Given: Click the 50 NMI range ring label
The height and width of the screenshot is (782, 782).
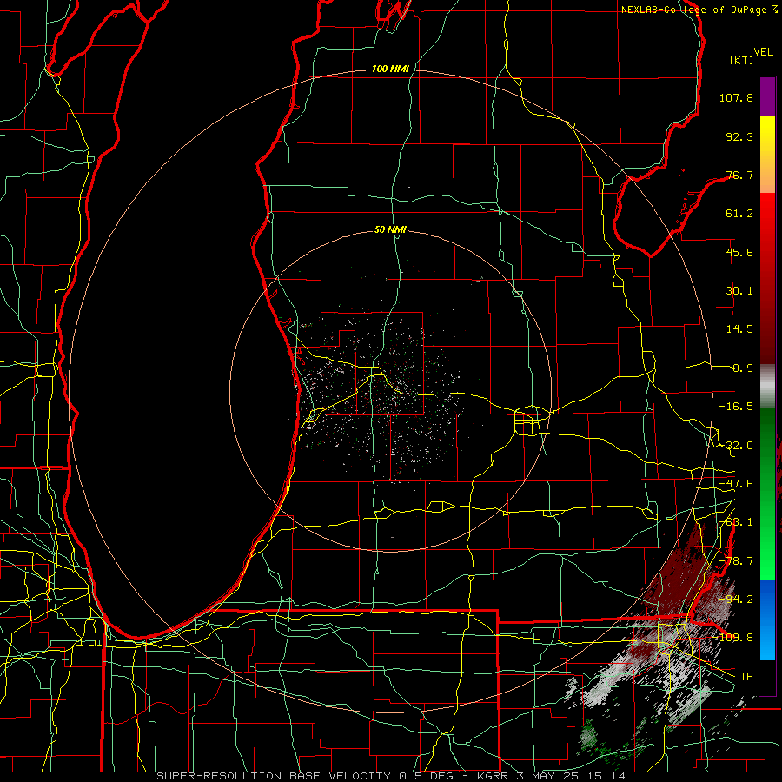Looking at the screenshot, I should 390,229.
